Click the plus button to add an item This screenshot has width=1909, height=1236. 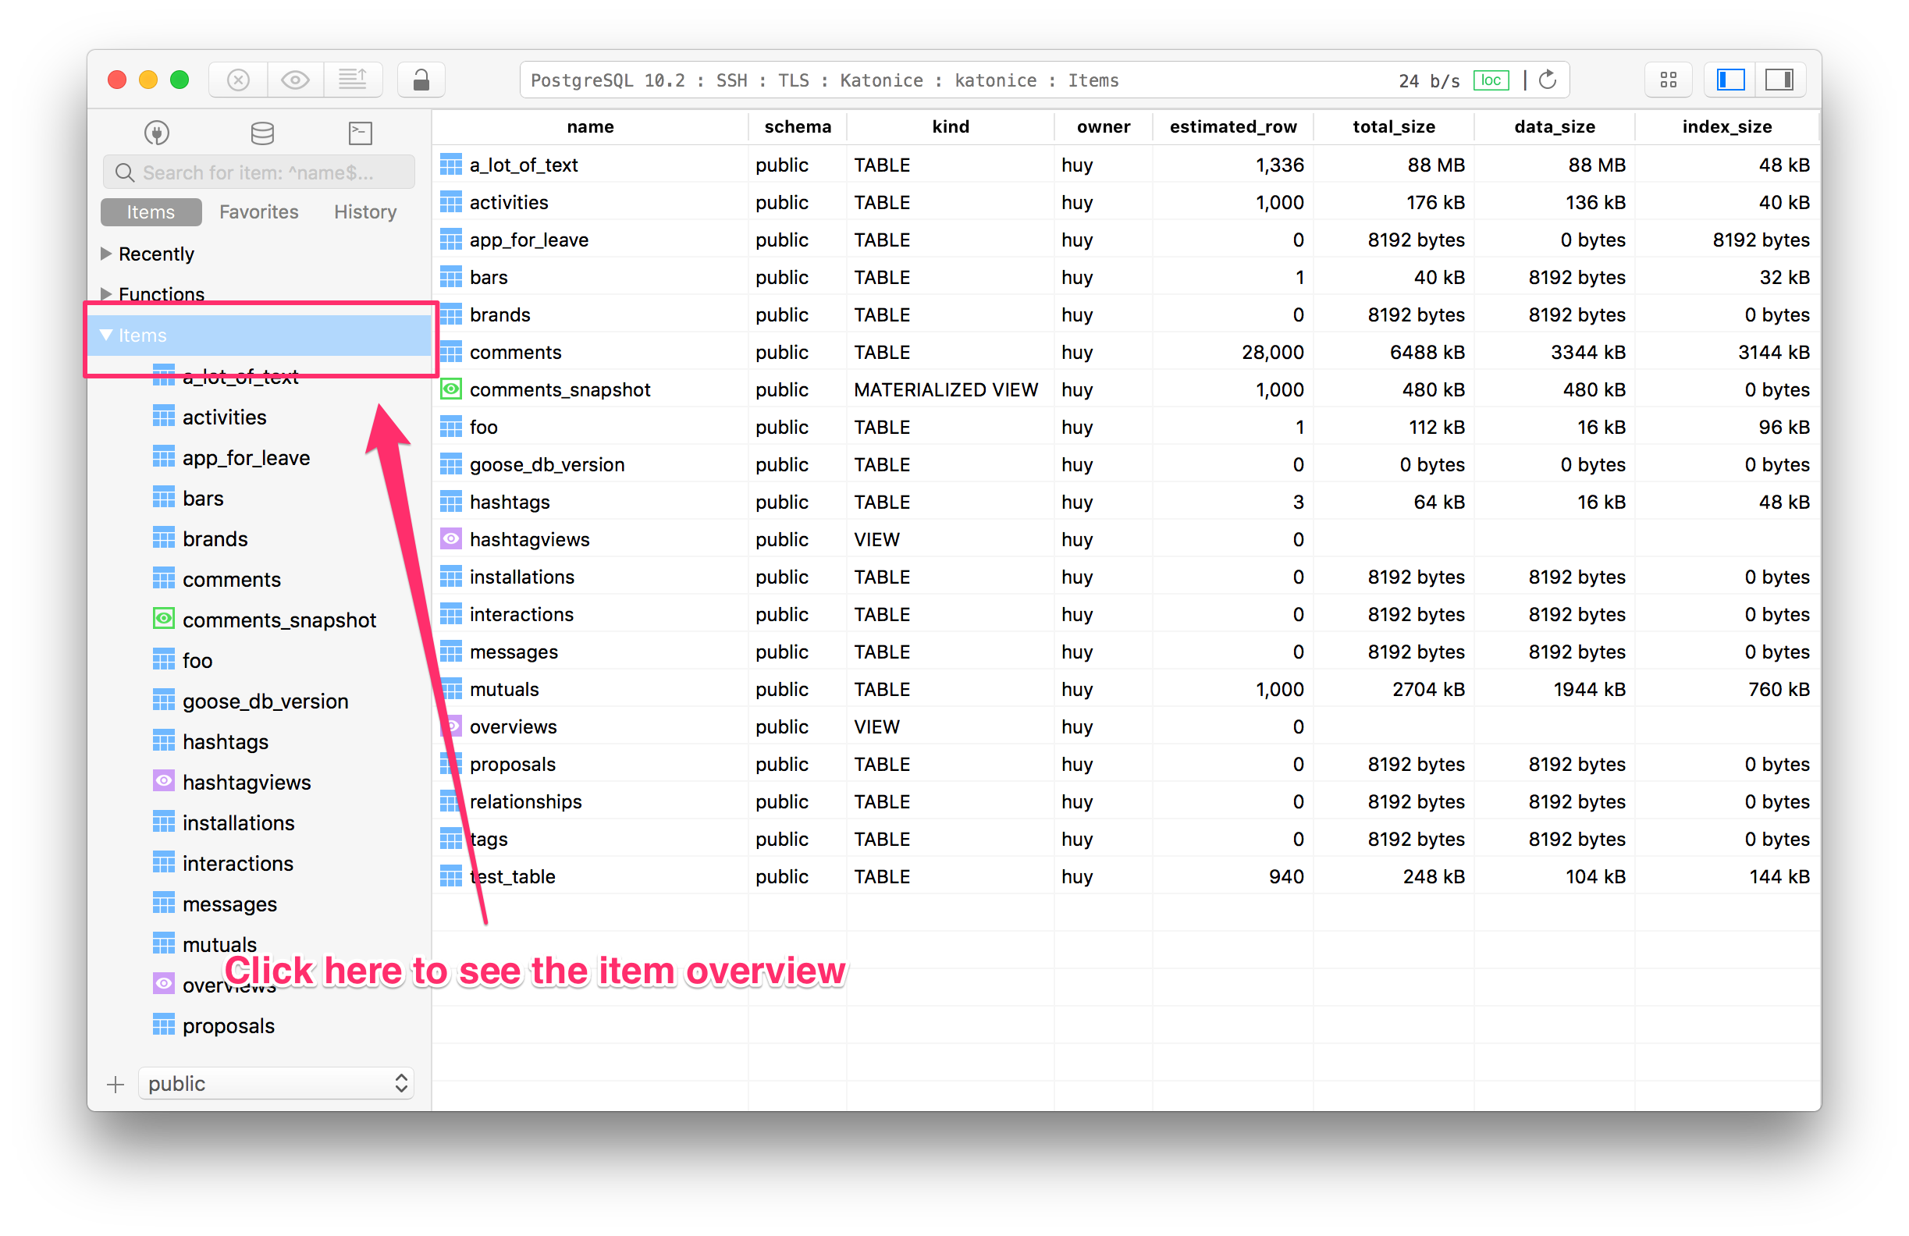116,1084
